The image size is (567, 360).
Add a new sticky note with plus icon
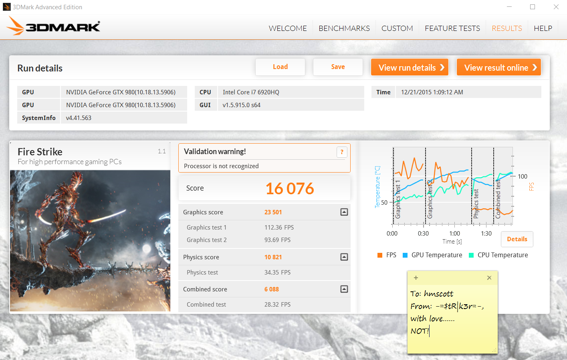[x=416, y=278]
